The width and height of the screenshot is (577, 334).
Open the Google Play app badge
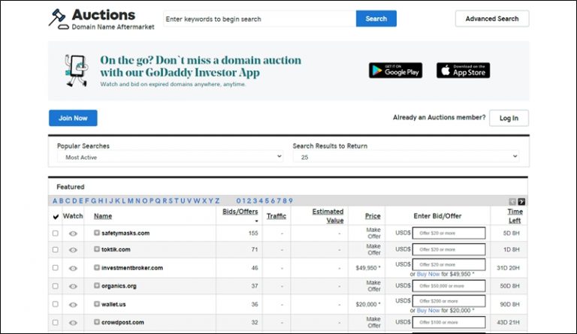click(395, 70)
